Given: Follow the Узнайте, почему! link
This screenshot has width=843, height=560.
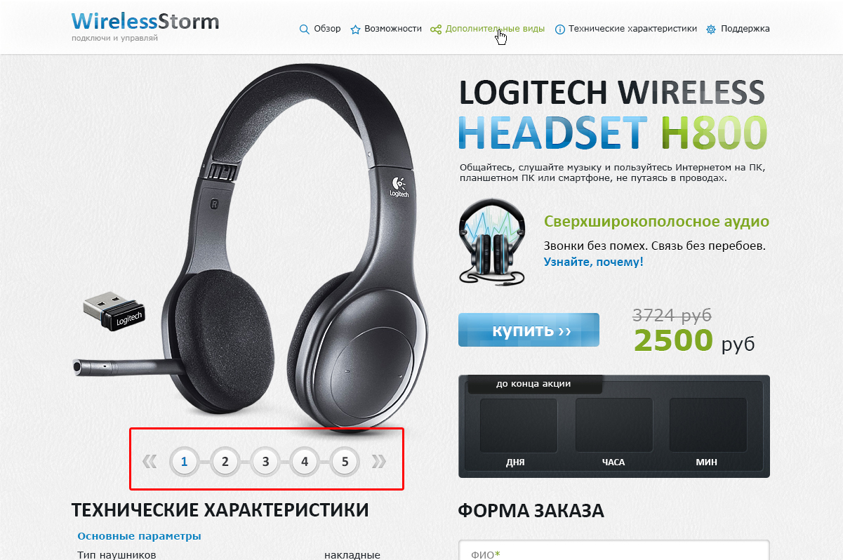Looking at the screenshot, I should click(x=593, y=262).
